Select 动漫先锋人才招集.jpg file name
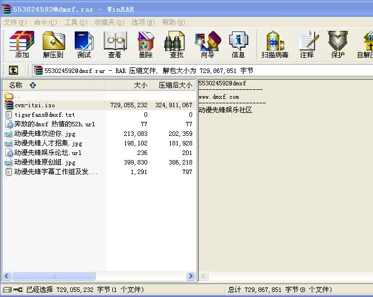The height and width of the screenshot is (297, 373). click(48, 143)
